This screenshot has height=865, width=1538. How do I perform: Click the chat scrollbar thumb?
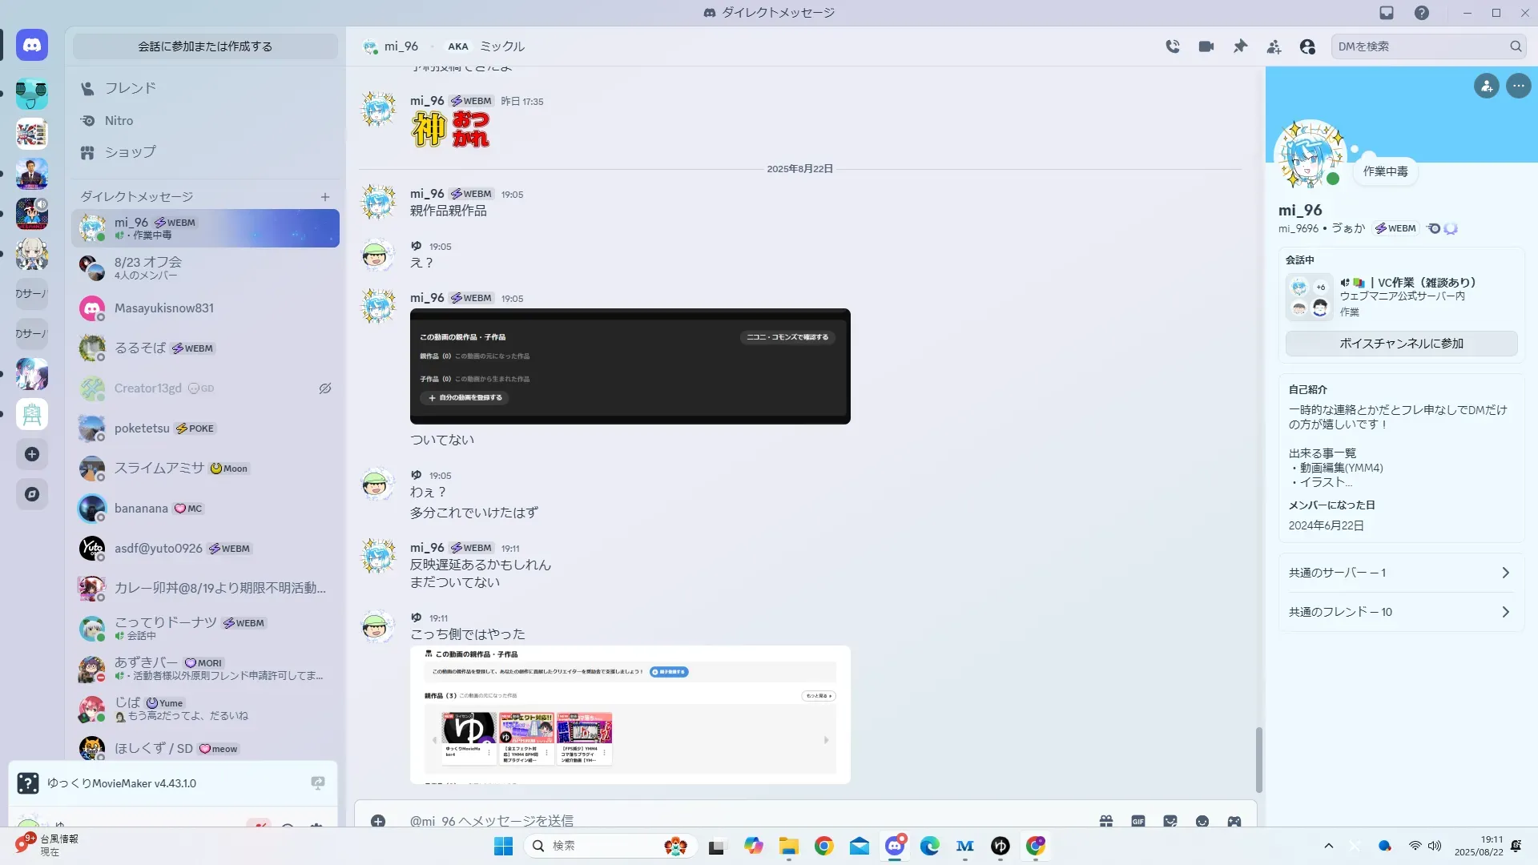pyautogui.click(x=1258, y=759)
